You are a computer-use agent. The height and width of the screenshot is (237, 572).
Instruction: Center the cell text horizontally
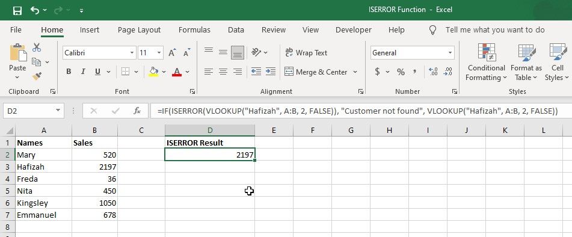pos(223,72)
